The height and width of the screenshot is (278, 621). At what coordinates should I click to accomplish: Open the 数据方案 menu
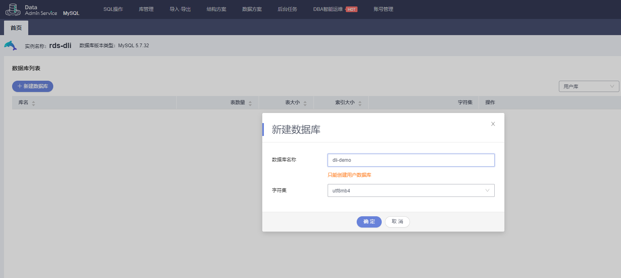click(252, 9)
